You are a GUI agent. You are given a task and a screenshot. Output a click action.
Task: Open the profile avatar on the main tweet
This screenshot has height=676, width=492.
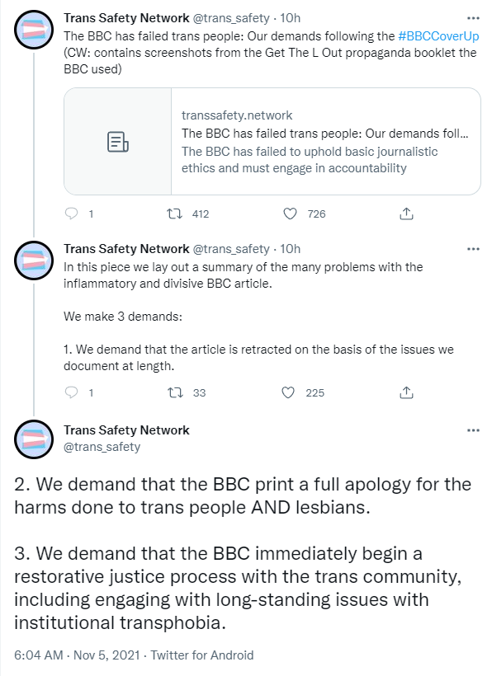coord(34,439)
